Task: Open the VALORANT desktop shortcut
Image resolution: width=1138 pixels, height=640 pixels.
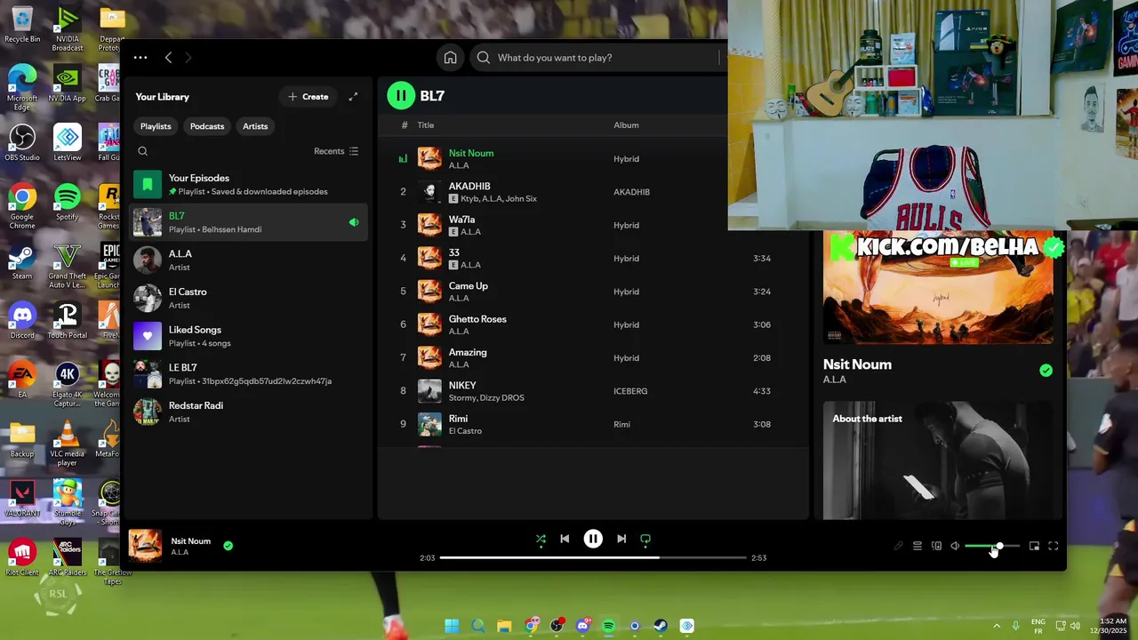Action: tap(22, 500)
